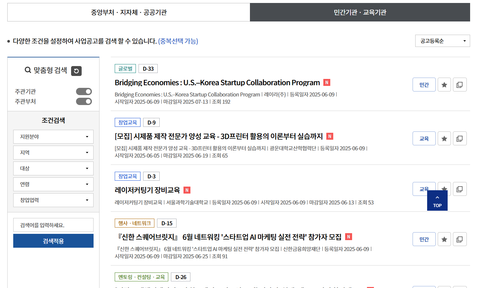Click the 민간 button on Bridging Economies
Screen dimensions: 484x288
tap(424, 85)
